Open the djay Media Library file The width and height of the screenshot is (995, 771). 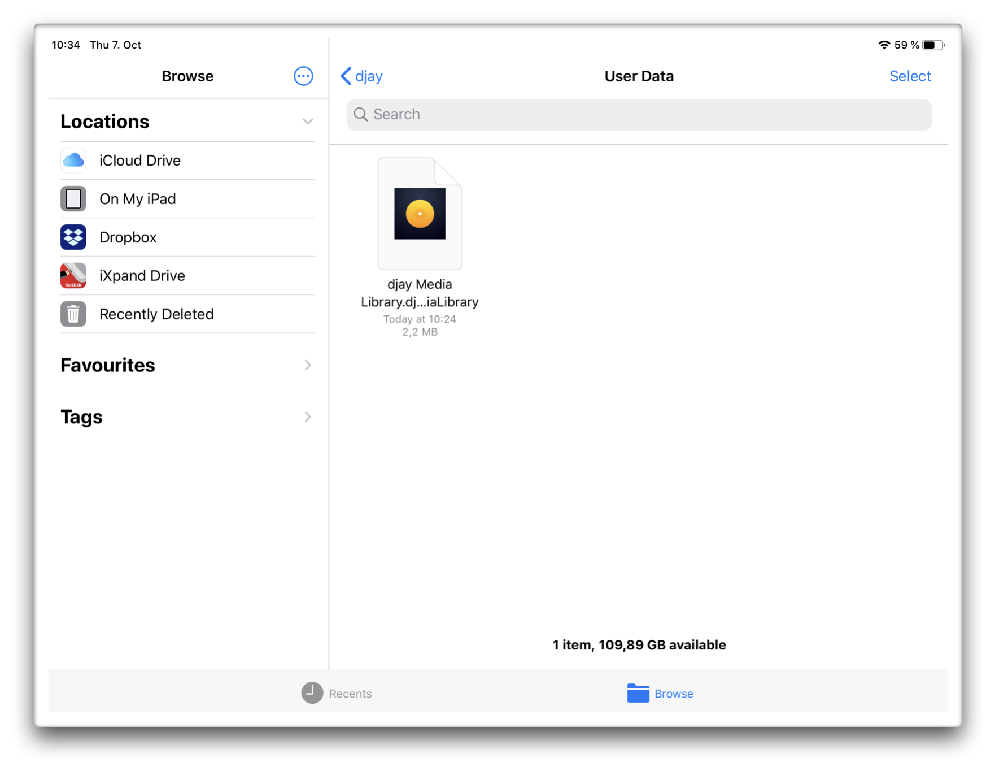pos(420,213)
